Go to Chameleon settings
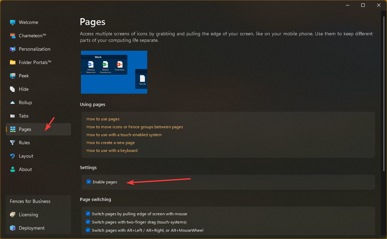 (x=32, y=36)
